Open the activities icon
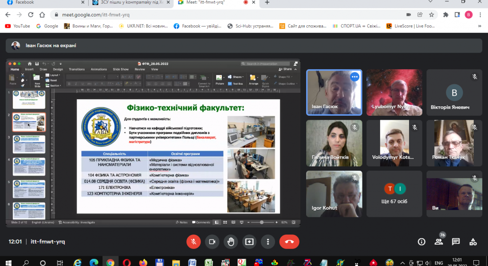Image resolution: width=488 pixels, height=266 pixels. pos(473,242)
